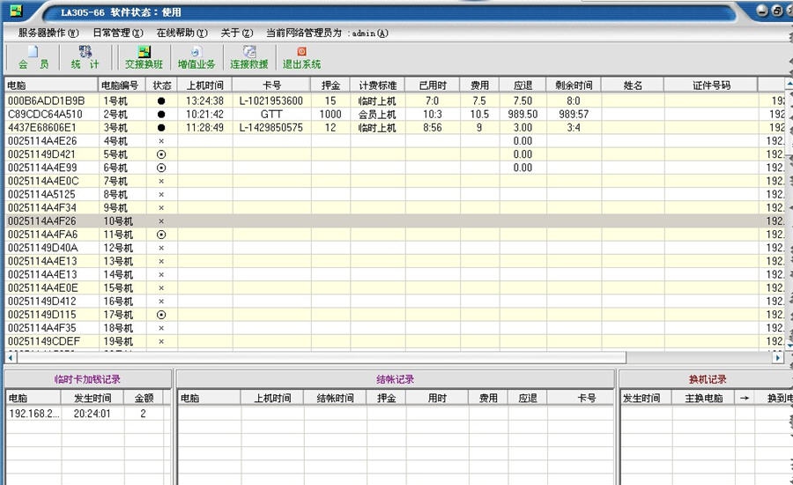Open the 日常管理 menu
793x485 pixels.
tap(118, 33)
